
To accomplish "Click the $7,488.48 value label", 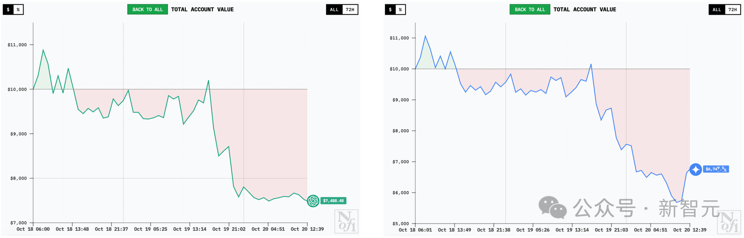I will click(333, 201).
